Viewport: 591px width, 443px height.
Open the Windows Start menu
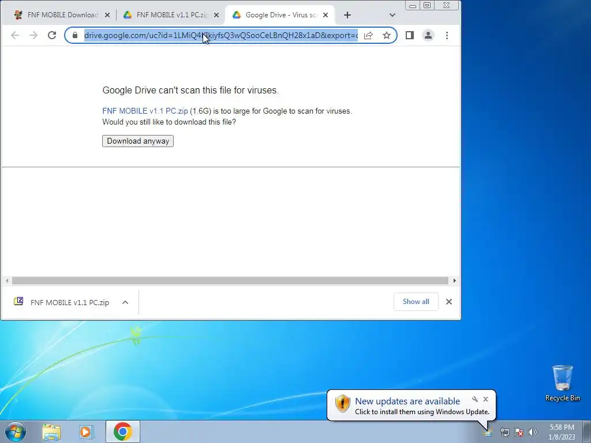tap(16, 431)
